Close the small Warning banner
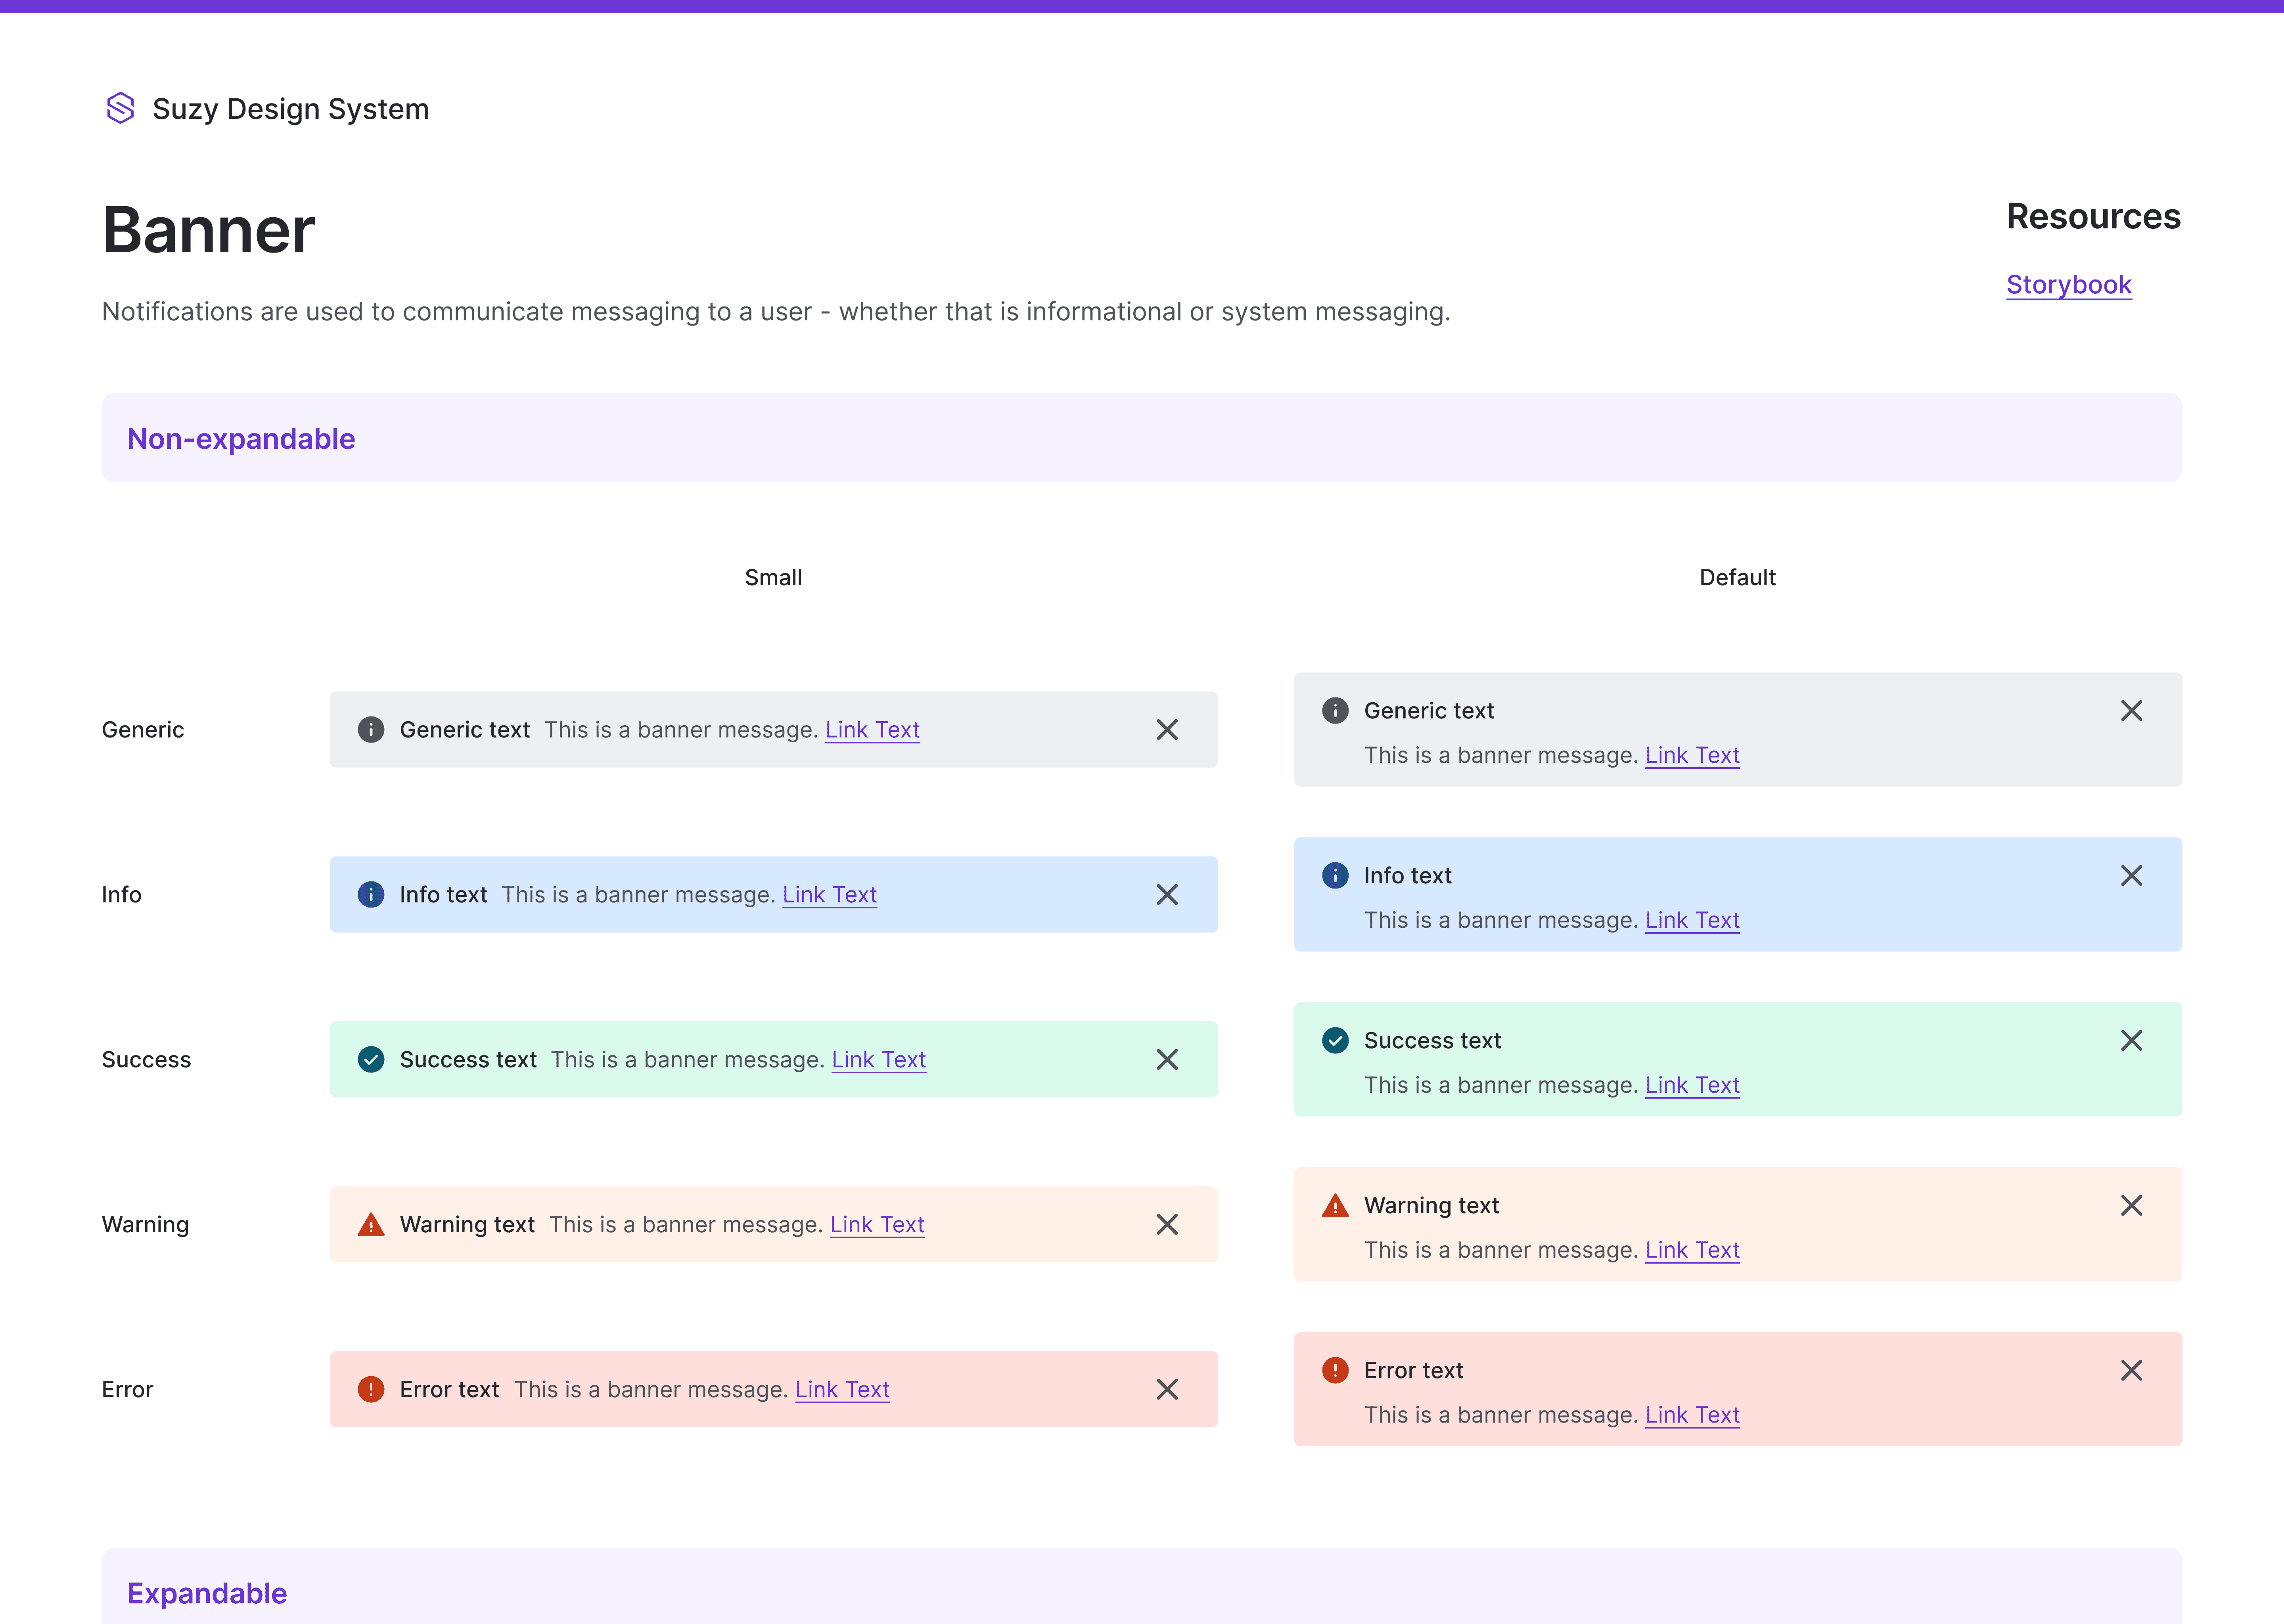The height and width of the screenshot is (1624, 2284). [x=1167, y=1225]
